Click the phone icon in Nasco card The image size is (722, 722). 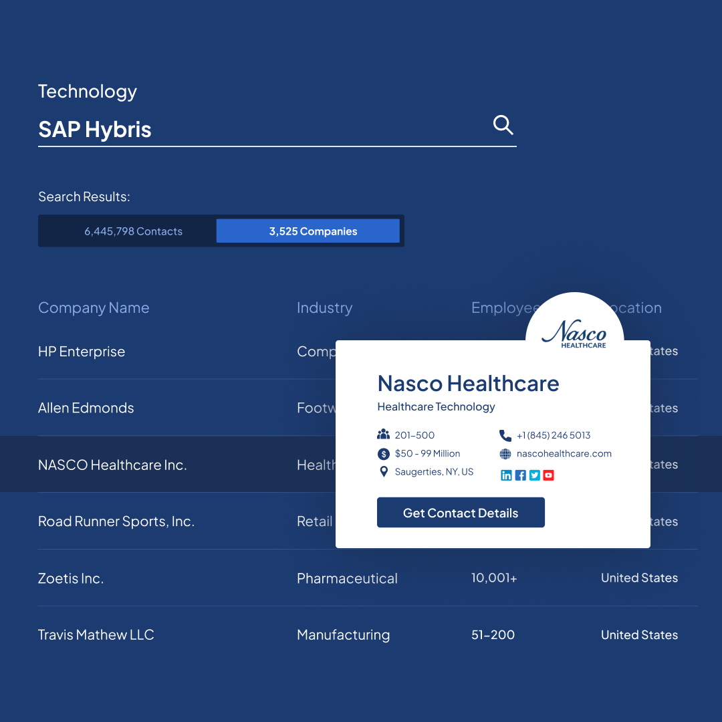(505, 435)
